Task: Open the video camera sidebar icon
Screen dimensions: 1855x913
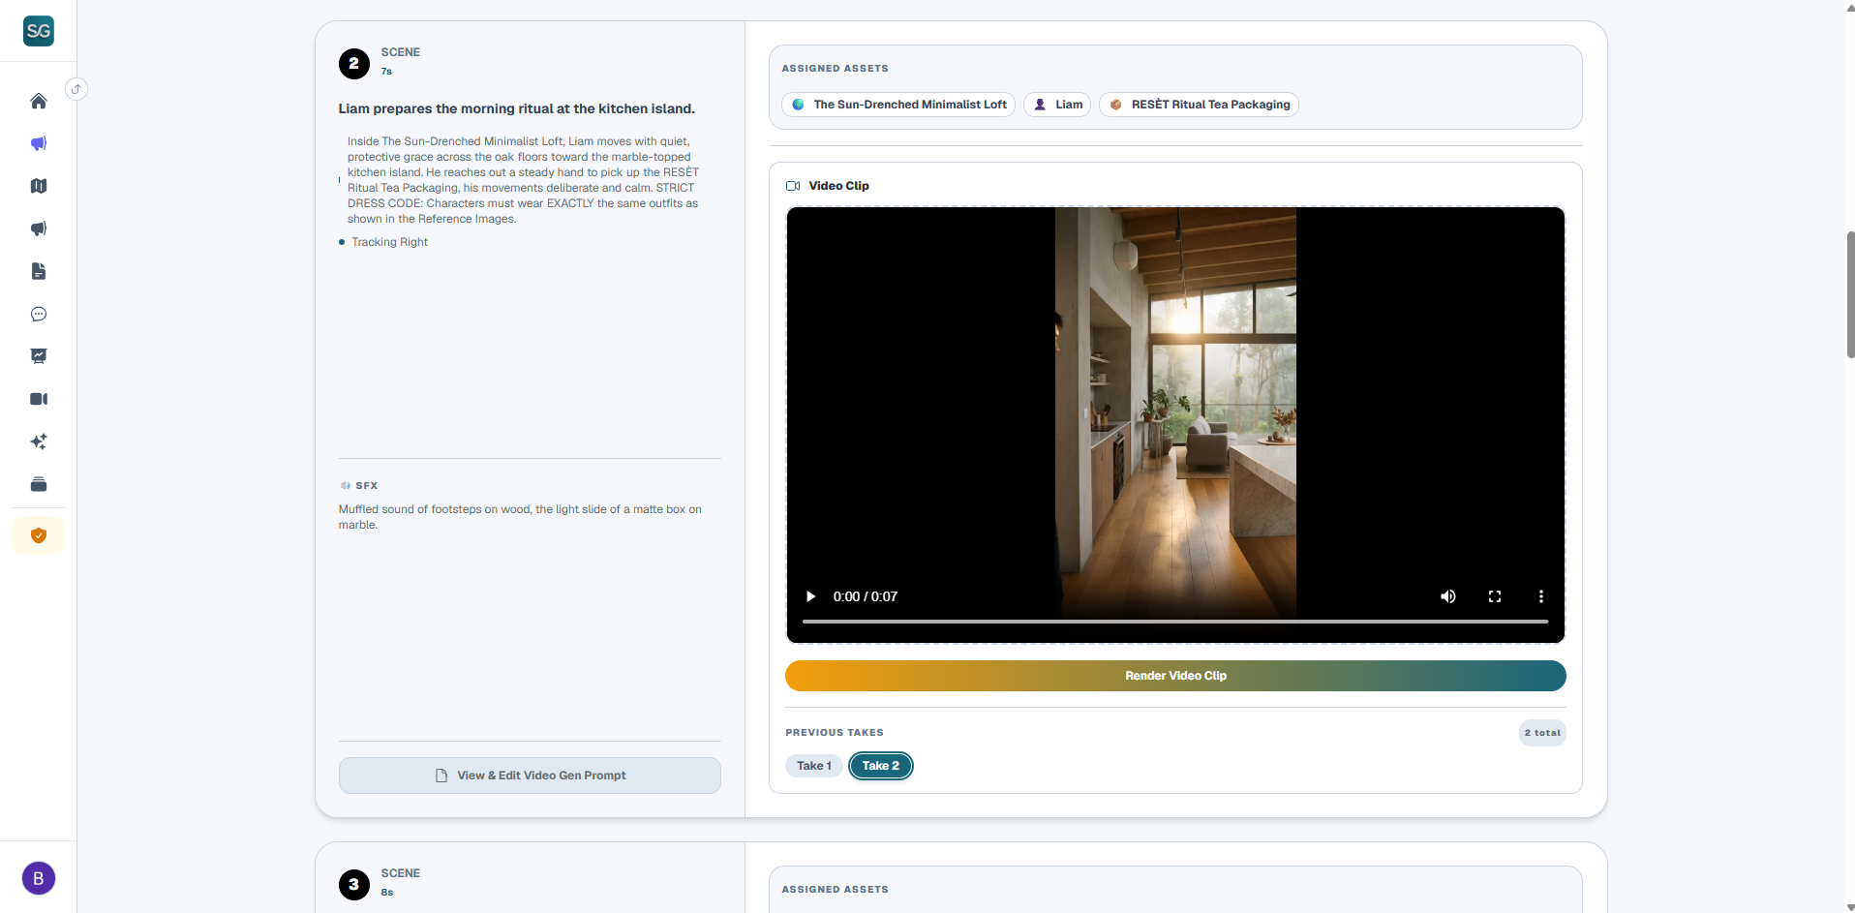Action: pos(39,399)
